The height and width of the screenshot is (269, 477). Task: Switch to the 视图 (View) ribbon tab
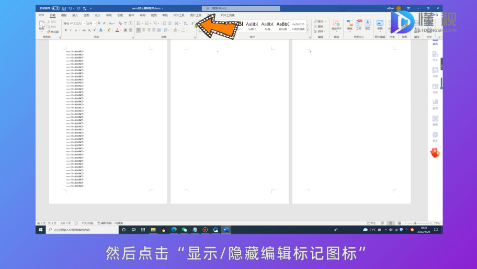coord(154,15)
